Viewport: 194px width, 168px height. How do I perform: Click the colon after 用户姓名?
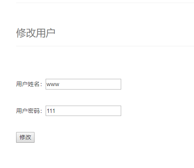point(41,85)
